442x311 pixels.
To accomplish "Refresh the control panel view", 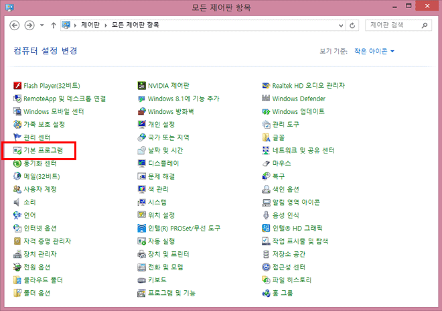I will [352, 25].
